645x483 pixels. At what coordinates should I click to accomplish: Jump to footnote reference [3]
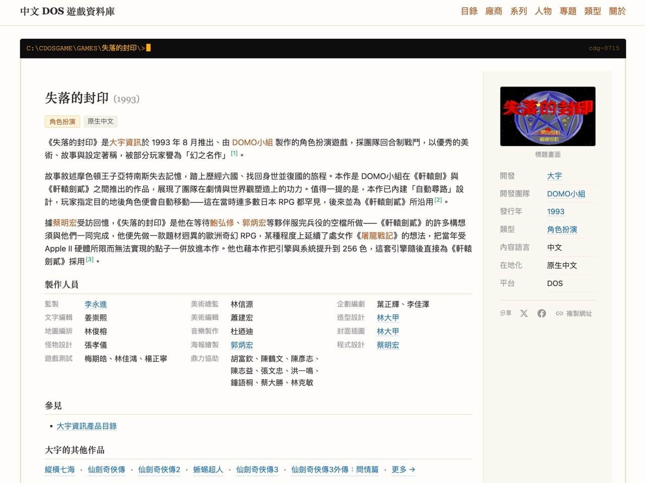click(x=90, y=259)
